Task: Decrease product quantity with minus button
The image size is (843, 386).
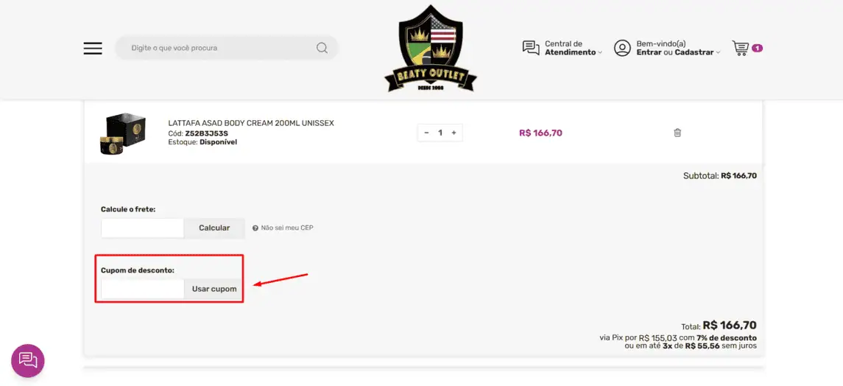Action: [x=426, y=133]
